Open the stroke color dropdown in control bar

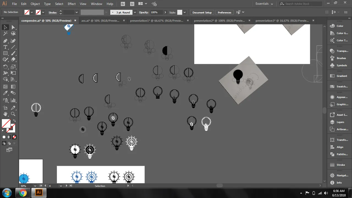click(43, 12)
